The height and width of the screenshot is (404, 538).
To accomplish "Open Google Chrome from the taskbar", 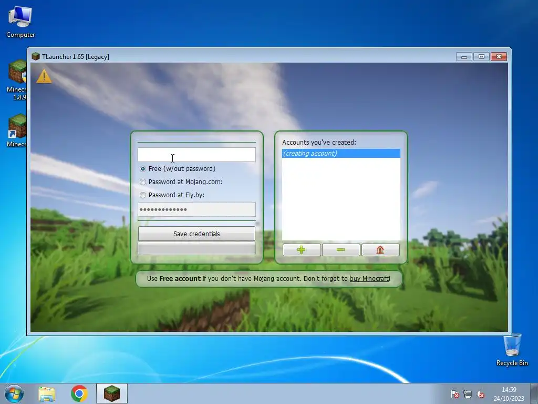I will (79, 393).
